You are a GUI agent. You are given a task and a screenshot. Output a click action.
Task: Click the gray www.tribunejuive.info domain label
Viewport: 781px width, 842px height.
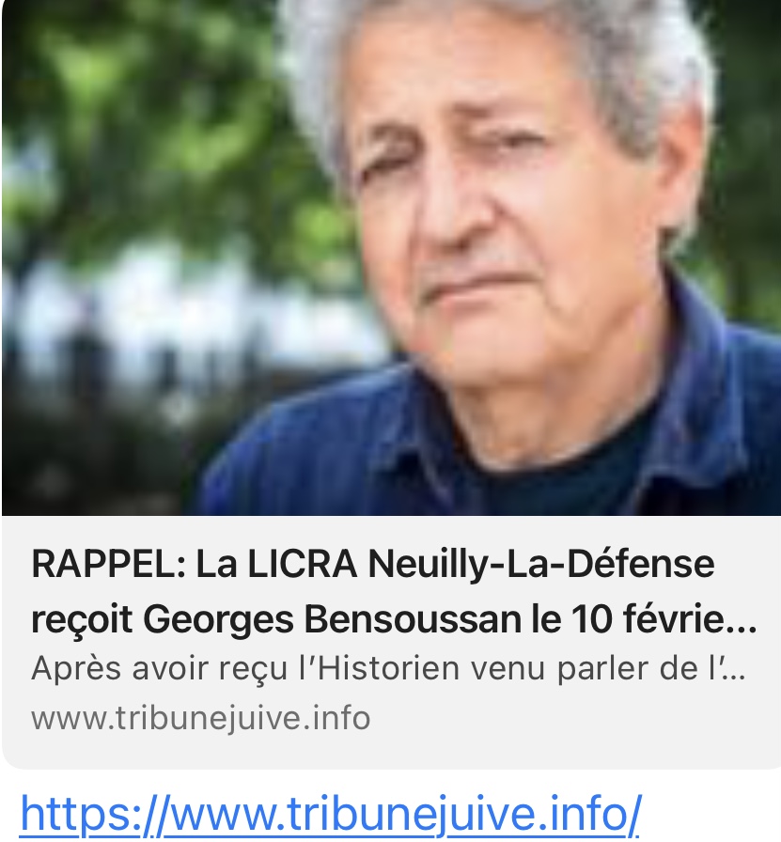click(201, 719)
